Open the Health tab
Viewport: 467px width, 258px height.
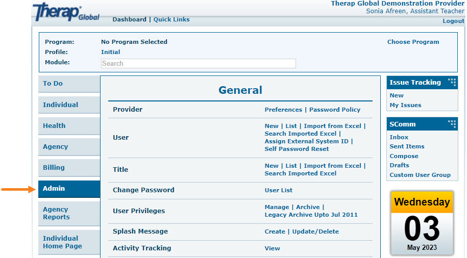tap(69, 125)
